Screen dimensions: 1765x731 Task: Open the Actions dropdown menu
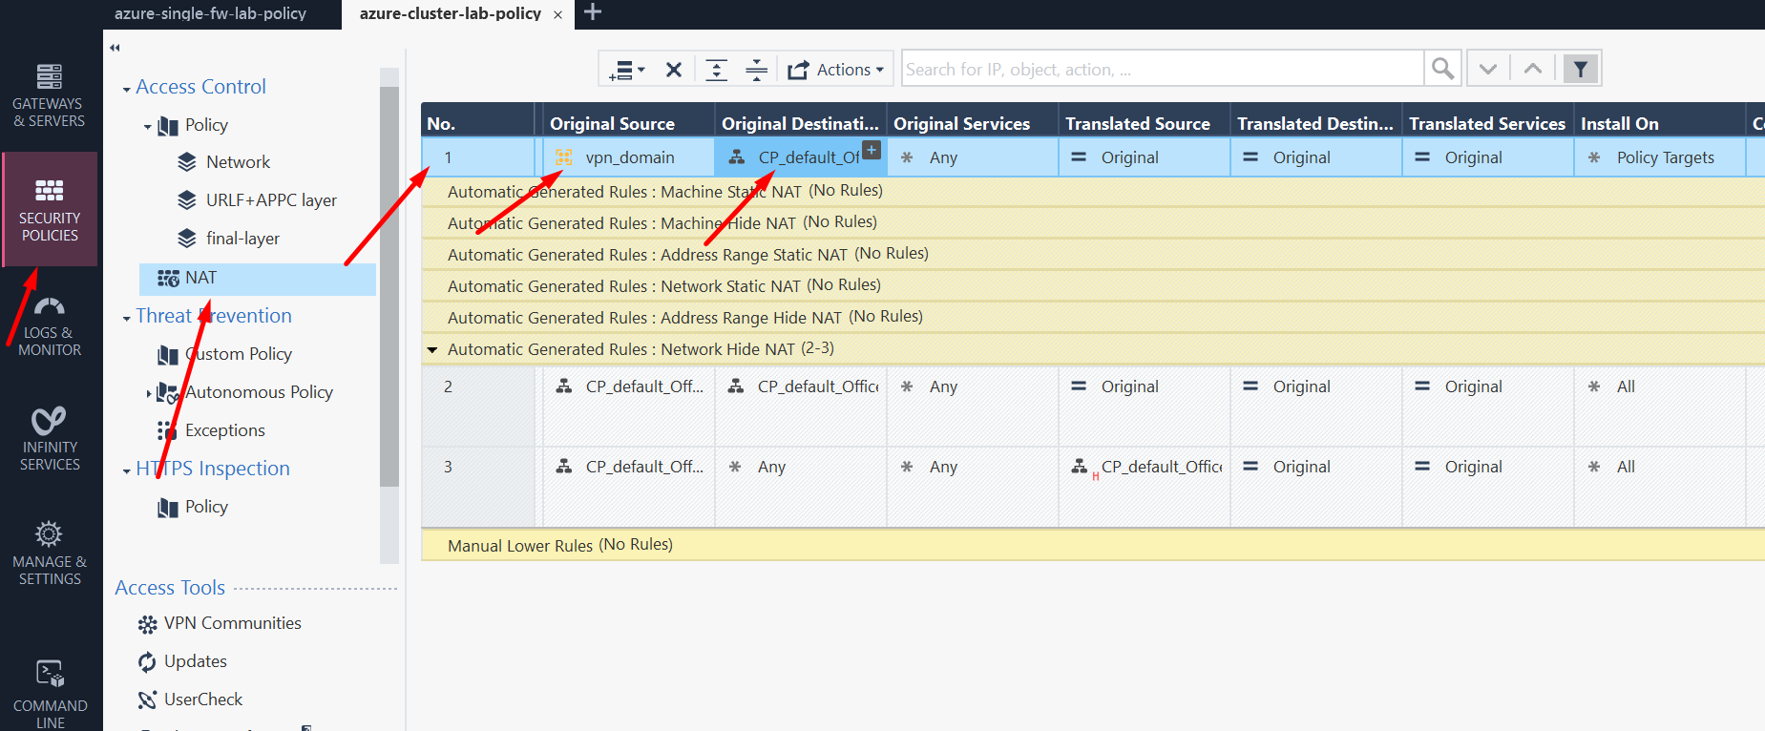(836, 70)
